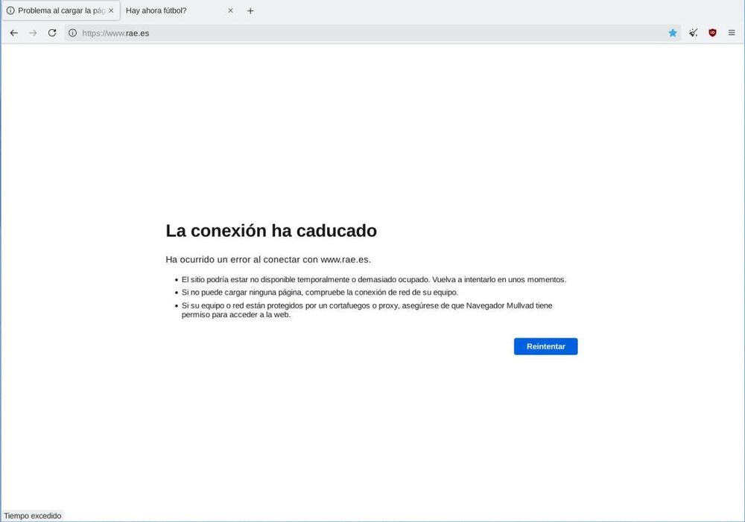Click the 'Tiempo excedido' status message
This screenshot has height=522, width=745.
click(32, 515)
